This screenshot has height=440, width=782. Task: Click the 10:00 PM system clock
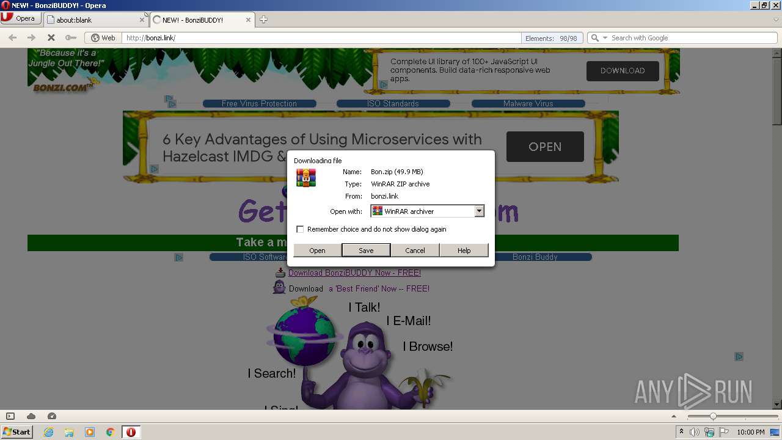point(750,432)
